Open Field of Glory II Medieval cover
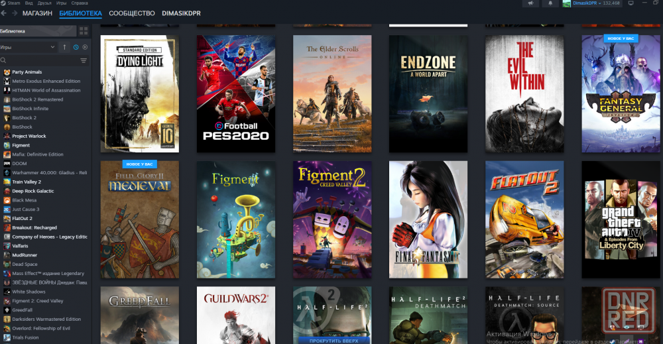663x344 pixels. tap(139, 219)
